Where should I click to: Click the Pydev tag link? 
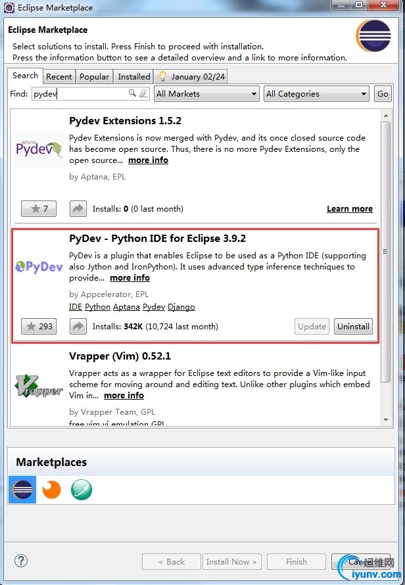(154, 307)
